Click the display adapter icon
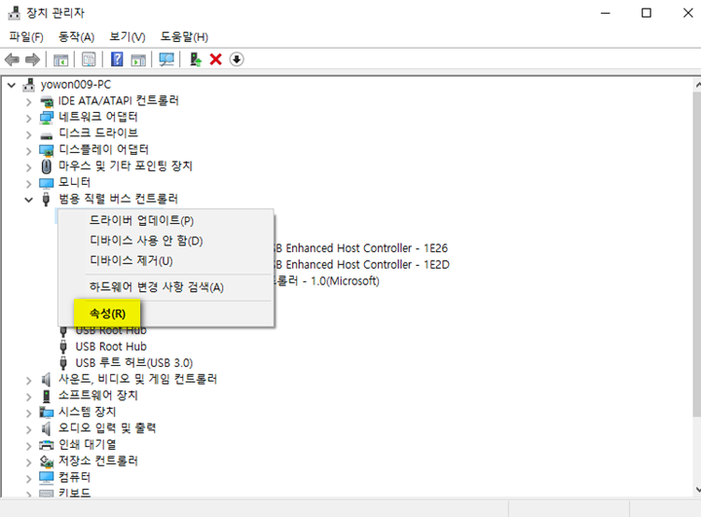The width and height of the screenshot is (701, 517). point(47,151)
